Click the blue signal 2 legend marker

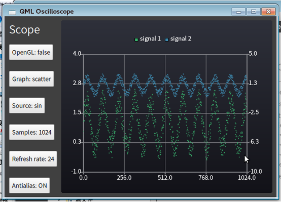[167, 39]
